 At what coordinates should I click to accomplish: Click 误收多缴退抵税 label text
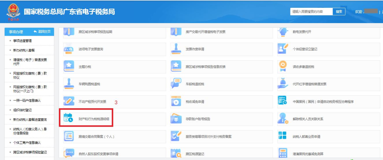tap(303, 67)
